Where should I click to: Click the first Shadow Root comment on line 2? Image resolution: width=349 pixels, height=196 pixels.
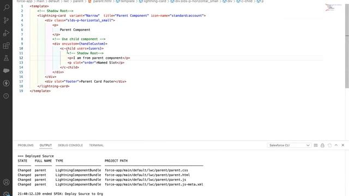click(55, 11)
